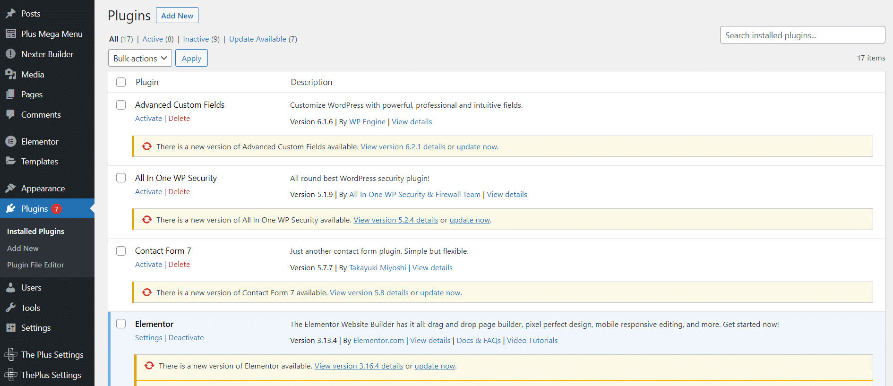Open Installed Plugins submenu item

[x=35, y=232]
